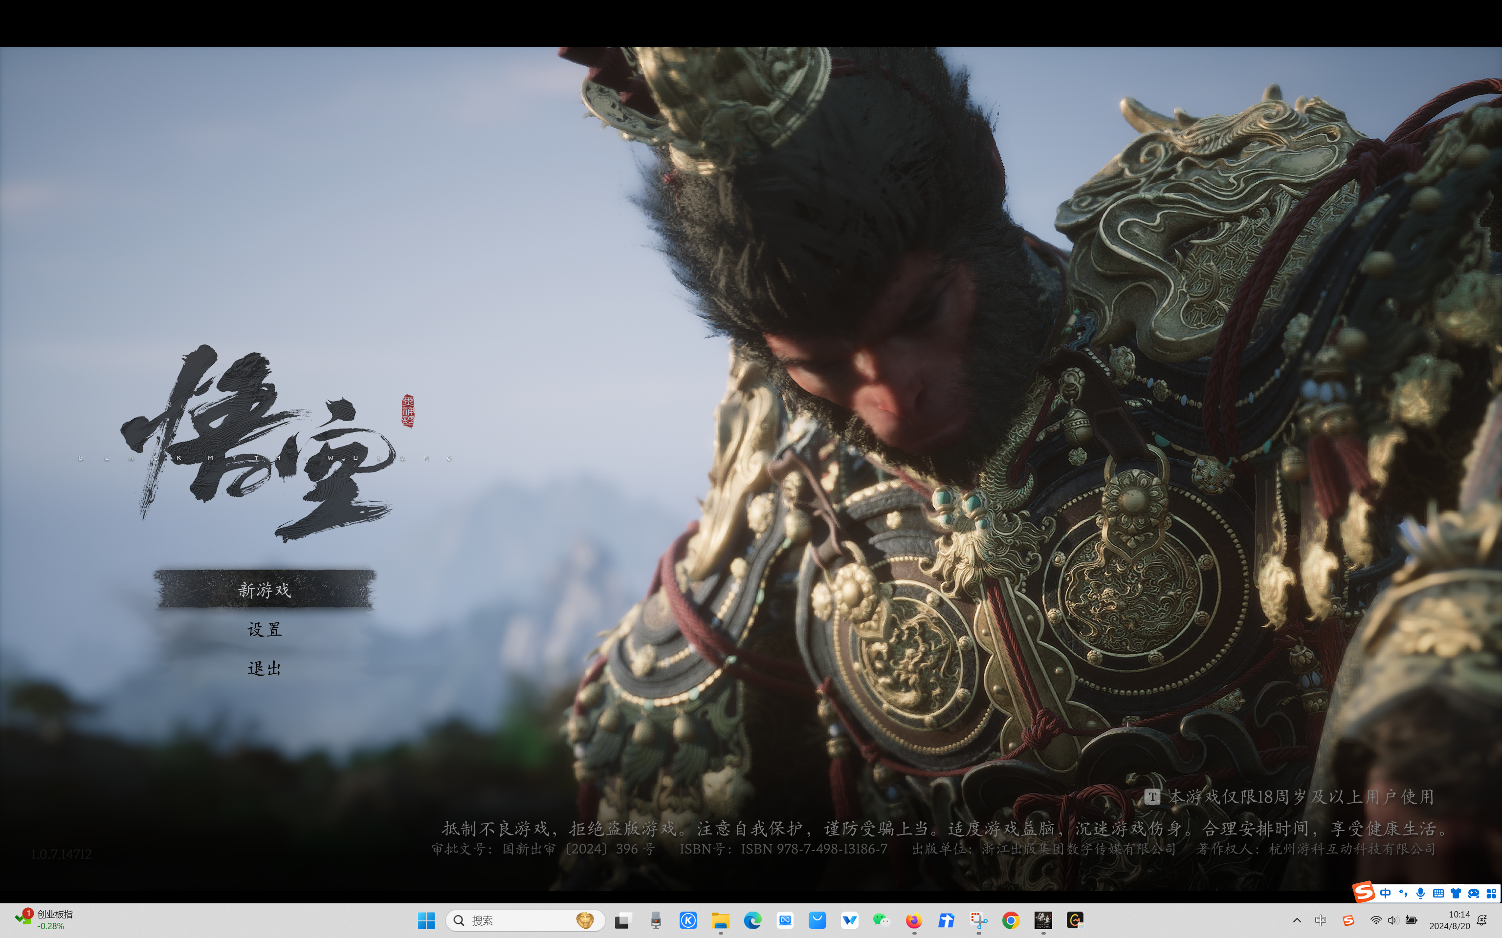Viewport: 1502px width, 938px height.
Task: Open Wi-Fi network quick settings
Action: 1376,920
